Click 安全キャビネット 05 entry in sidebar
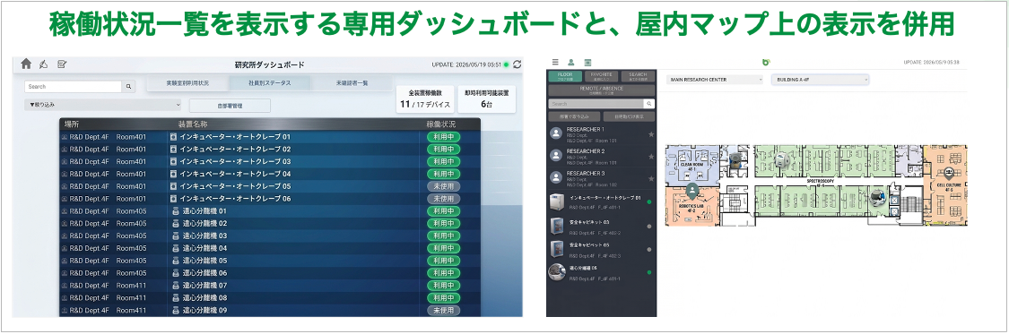This screenshot has height=334, width=1009. click(x=602, y=249)
